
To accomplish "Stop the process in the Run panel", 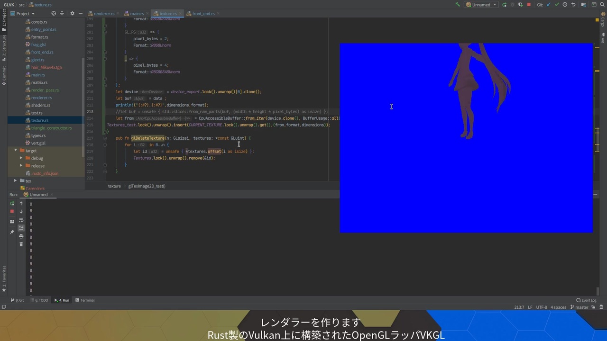I will coord(12,211).
